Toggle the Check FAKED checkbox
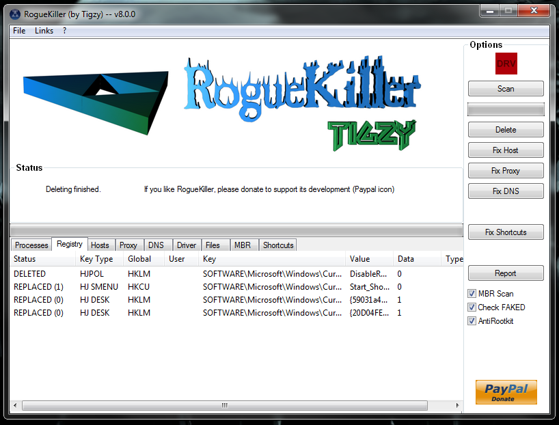Viewport: 559px width, 425px height. 472,307
